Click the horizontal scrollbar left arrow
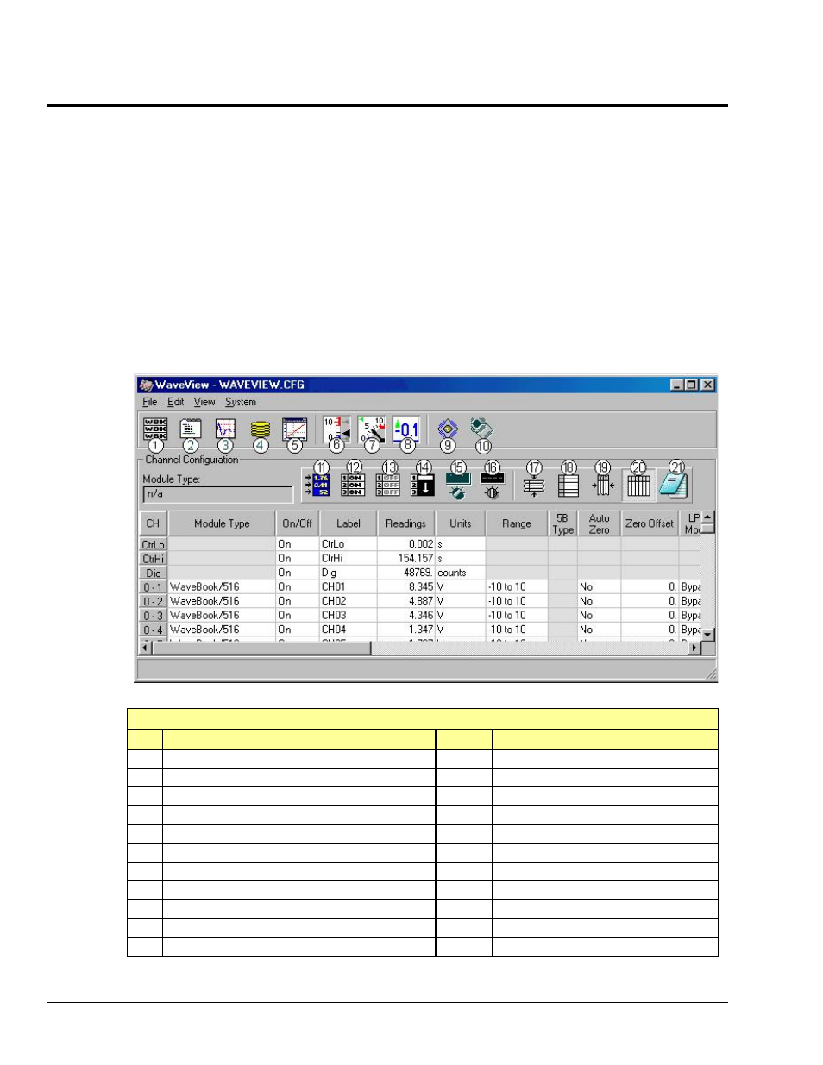 (x=146, y=648)
